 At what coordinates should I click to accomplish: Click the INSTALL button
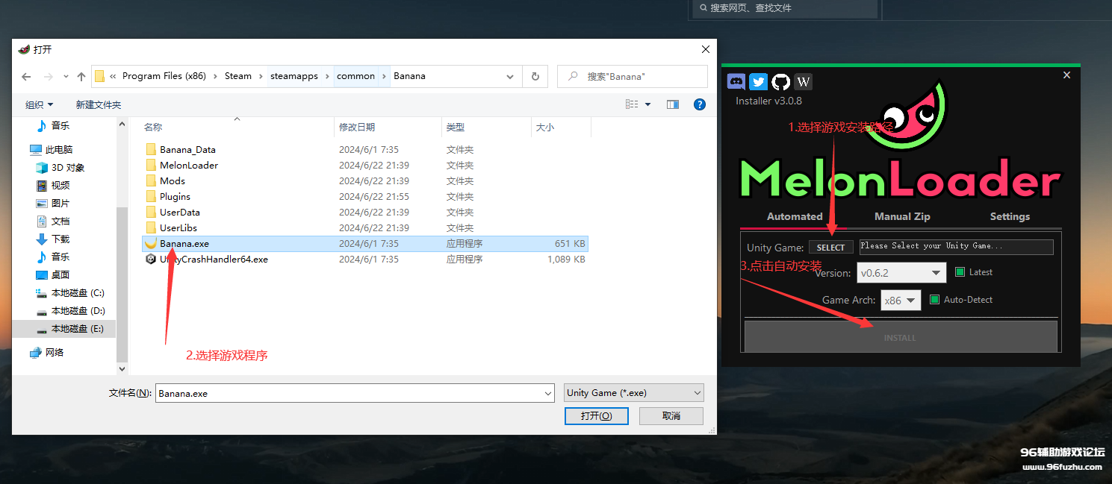pos(901,337)
